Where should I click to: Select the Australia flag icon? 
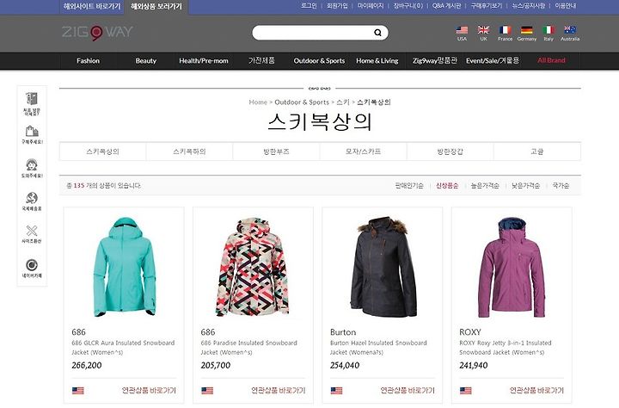570,30
